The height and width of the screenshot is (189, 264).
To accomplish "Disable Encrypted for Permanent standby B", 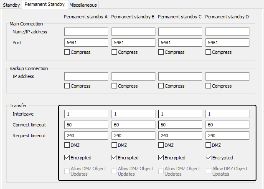I will [114, 158].
